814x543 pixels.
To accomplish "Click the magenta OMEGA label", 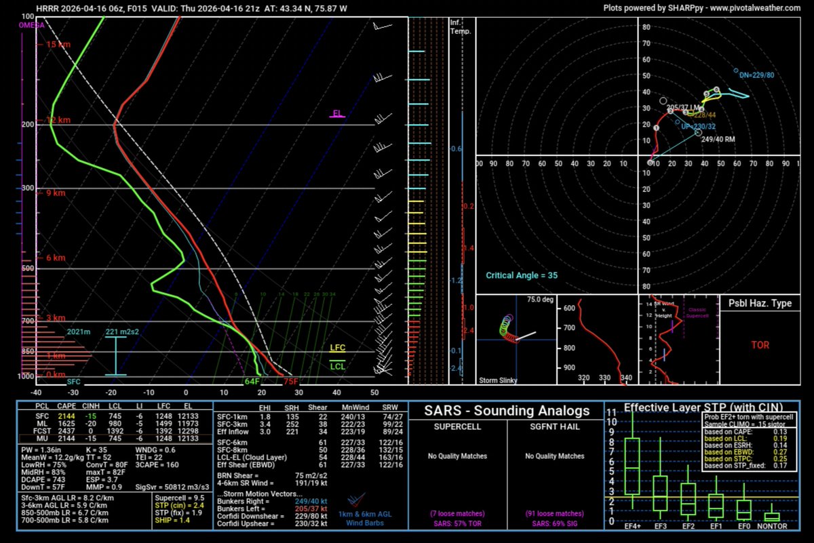I will (31, 25).
